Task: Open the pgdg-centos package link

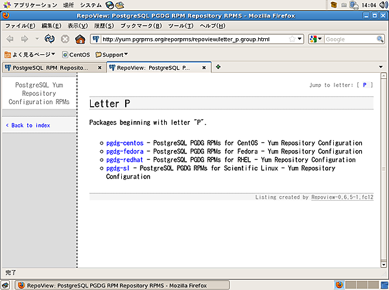Action: (x=124, y=143)
